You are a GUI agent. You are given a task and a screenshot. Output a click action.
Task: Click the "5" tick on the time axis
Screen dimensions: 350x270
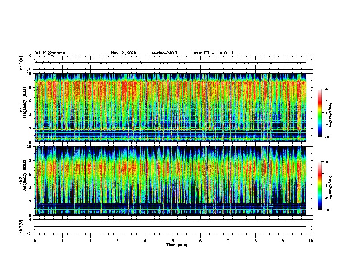pos(173,241)
